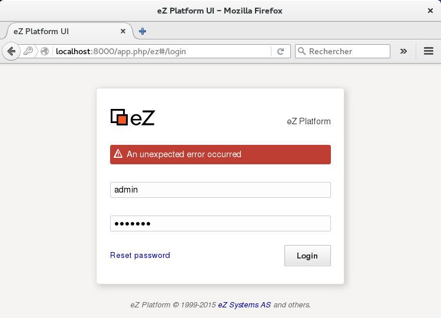
Task: Click the browser back arrow button
Action: click(11, 51)
